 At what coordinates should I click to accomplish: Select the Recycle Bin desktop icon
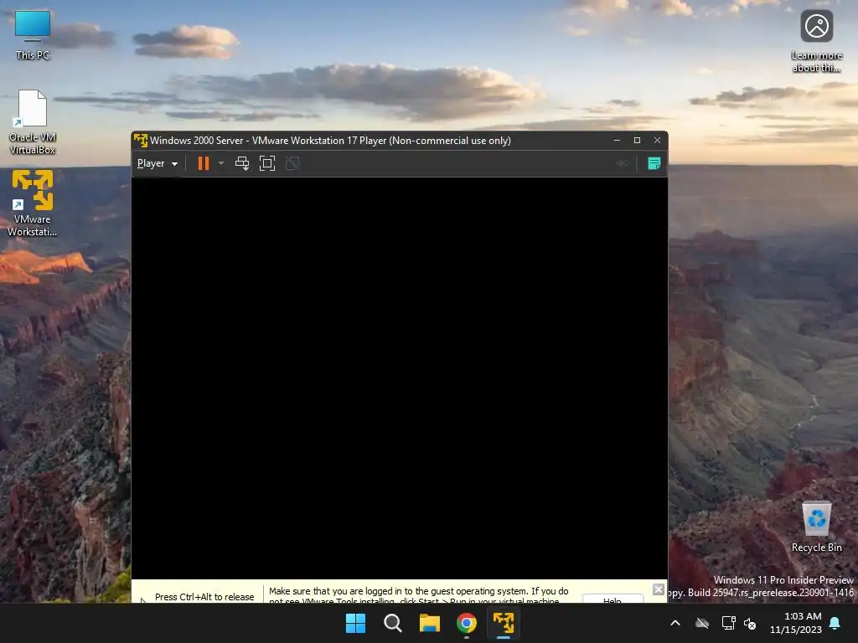(x=816, y=527)
